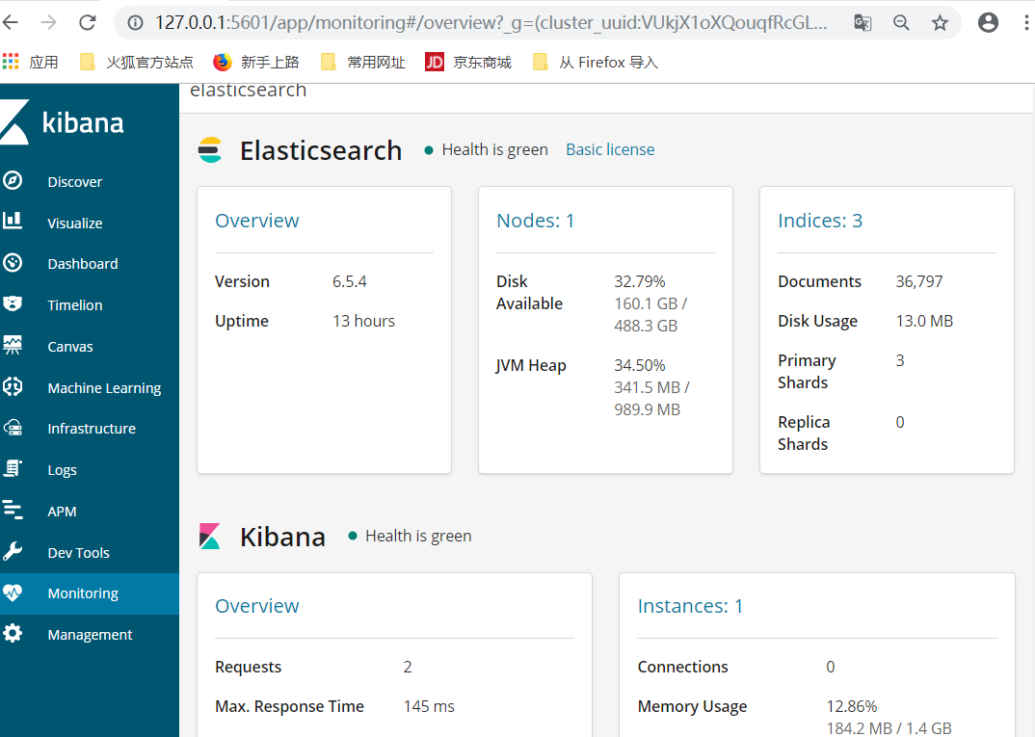Select Discover in the Kibana menu
This screenshot has width=1035, height=737.
74,181
